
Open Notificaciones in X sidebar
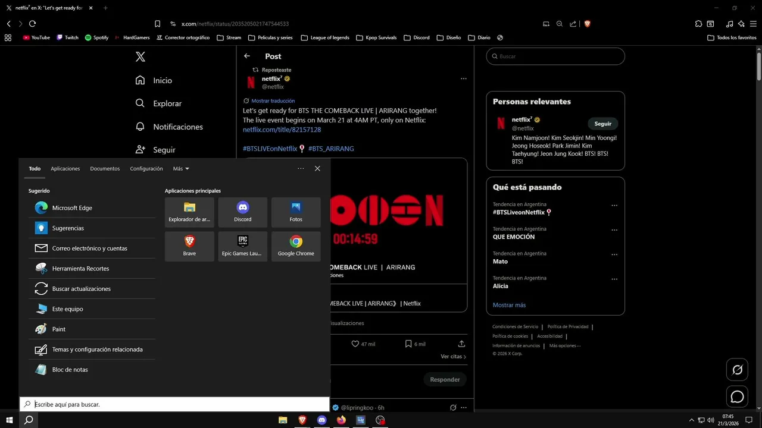[x=170, y=127]
